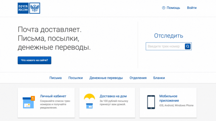
Task: Click the Отследить heading
Action: 168,36
